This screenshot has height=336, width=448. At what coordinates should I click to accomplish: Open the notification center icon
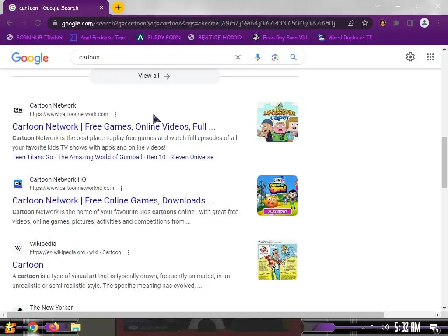(x=434, y=328)
